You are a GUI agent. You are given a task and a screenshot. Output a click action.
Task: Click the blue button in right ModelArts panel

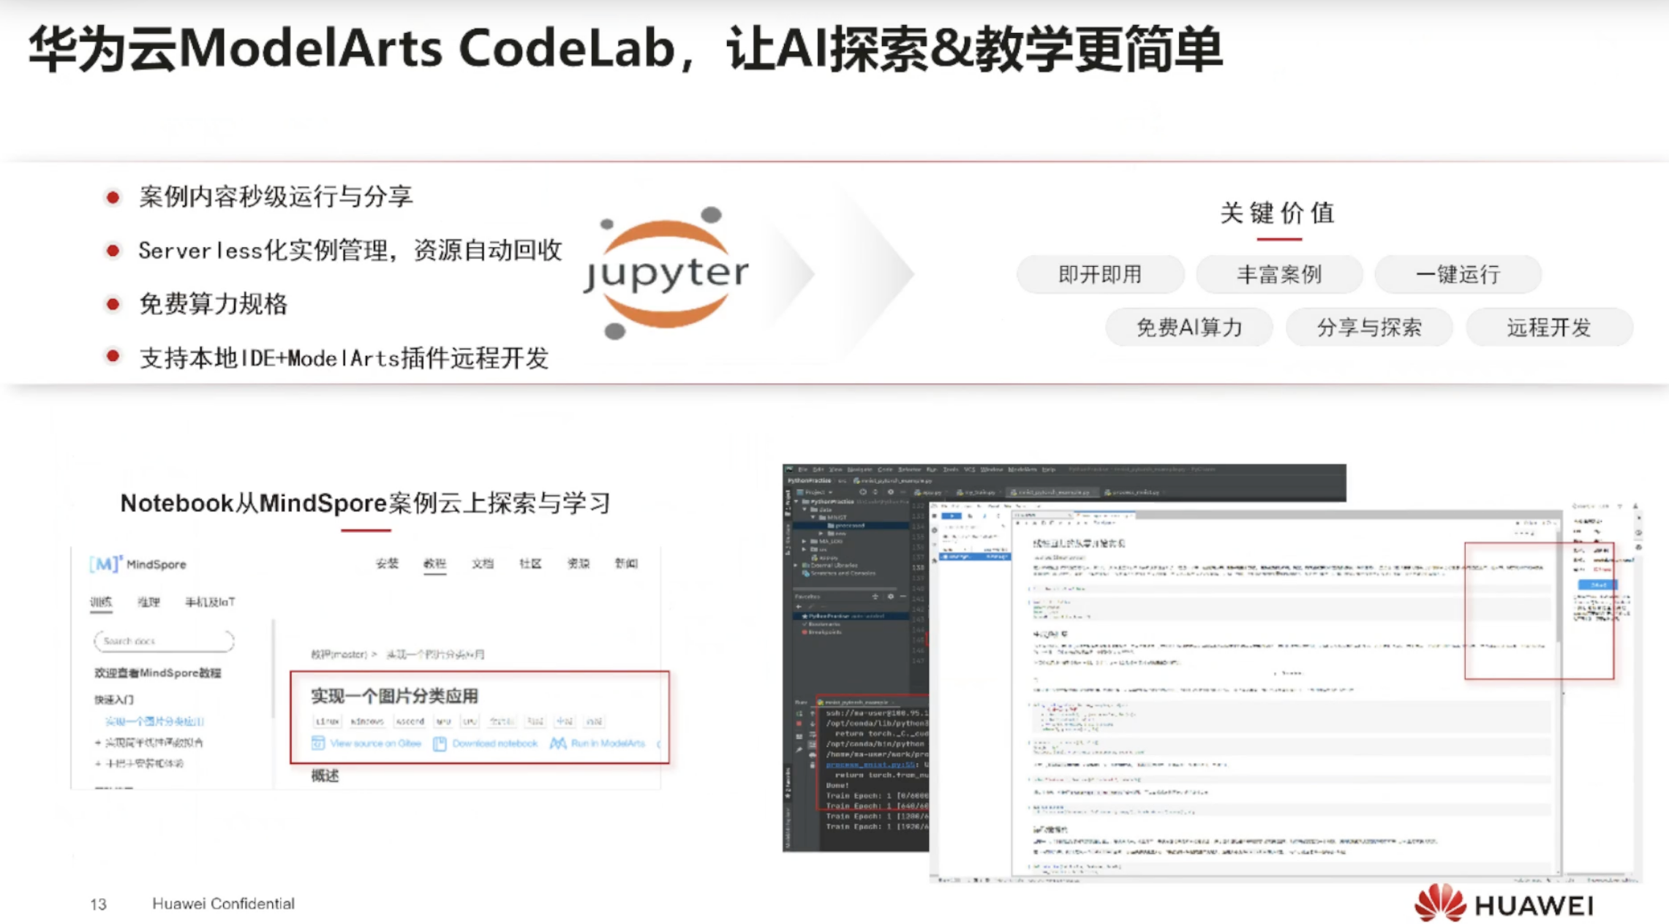1597,585
